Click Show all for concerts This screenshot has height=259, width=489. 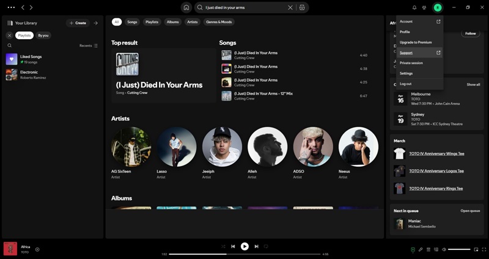473,84
